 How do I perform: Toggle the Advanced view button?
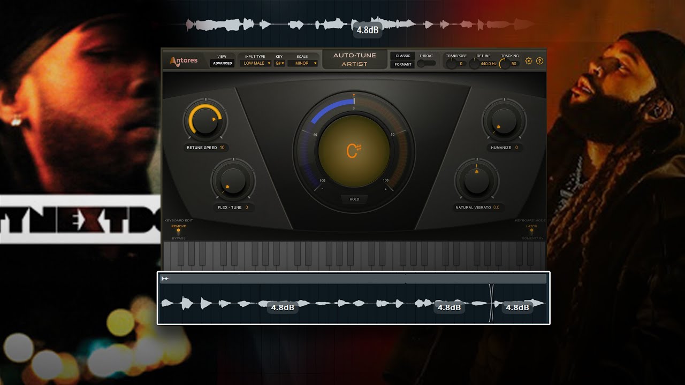(x=222, y=63)
